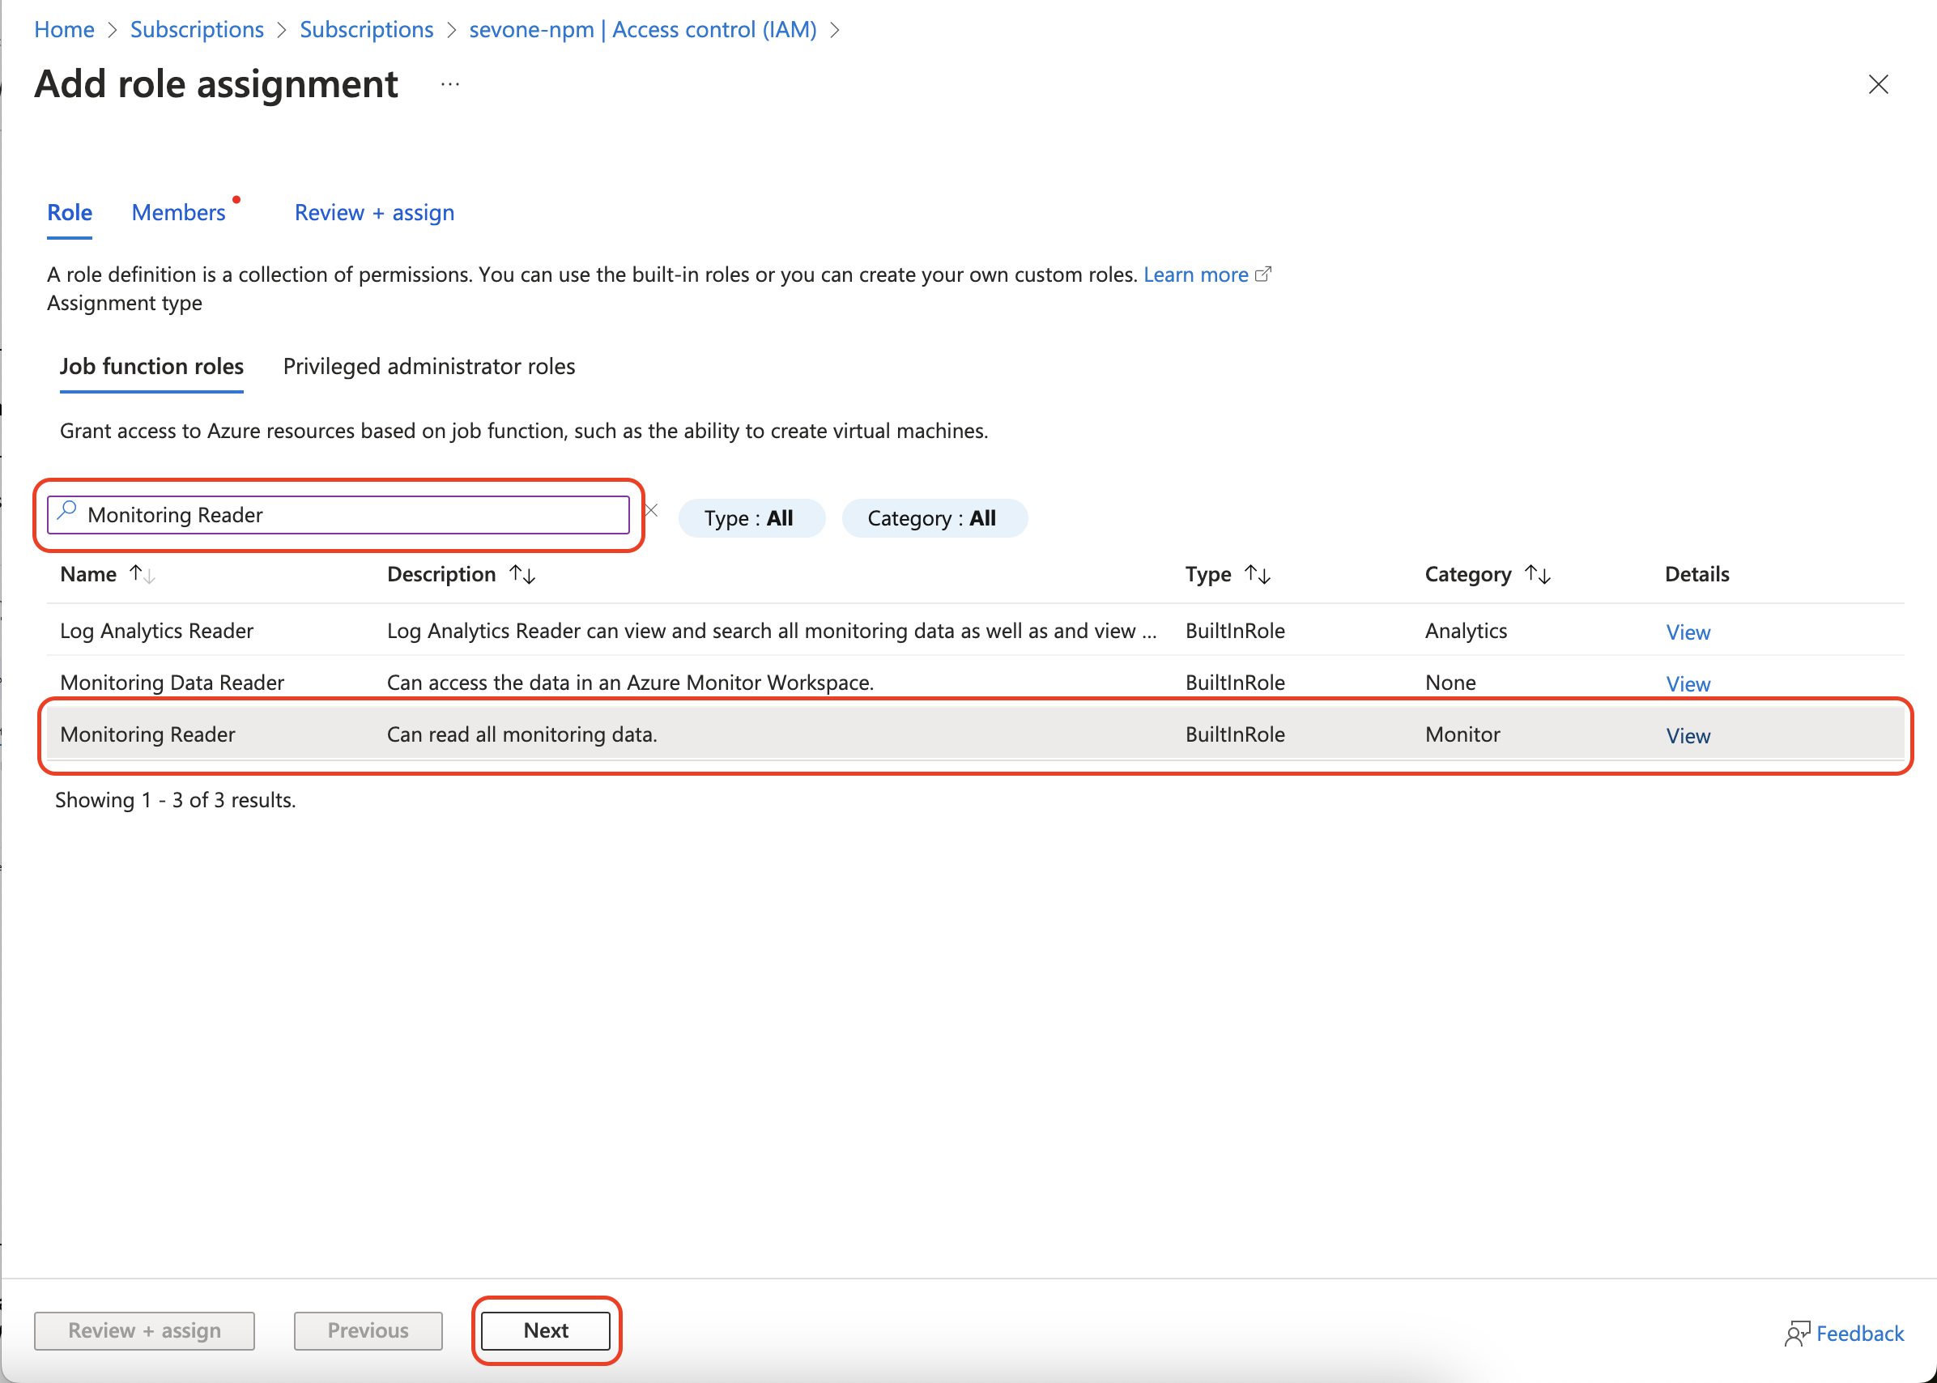Open the second Subscriptions breadcrumb

[x=366, y=30]
